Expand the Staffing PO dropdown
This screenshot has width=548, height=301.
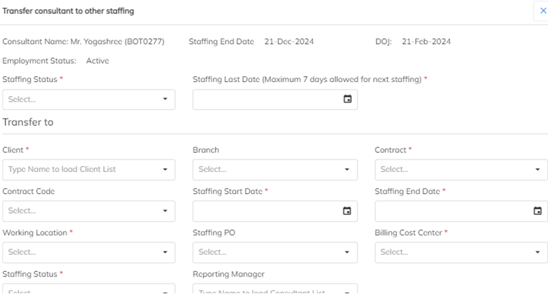[275, 252]
